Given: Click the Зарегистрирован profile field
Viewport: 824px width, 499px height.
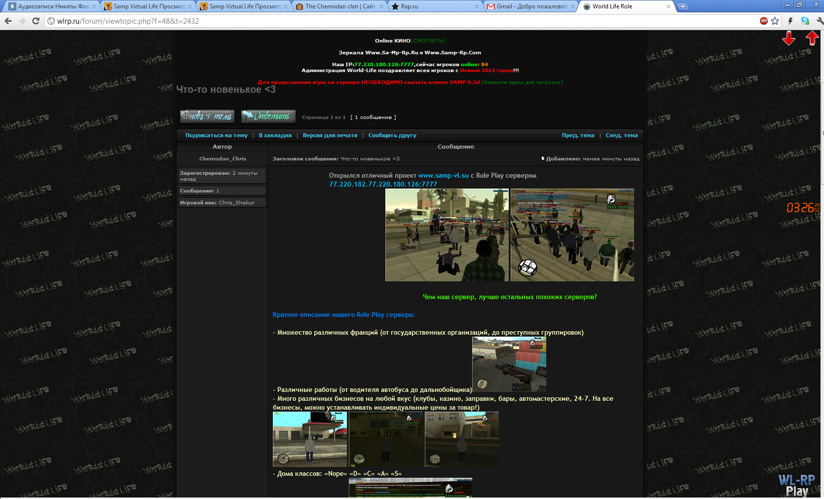Looking at the screenshot, I should 222,176.
